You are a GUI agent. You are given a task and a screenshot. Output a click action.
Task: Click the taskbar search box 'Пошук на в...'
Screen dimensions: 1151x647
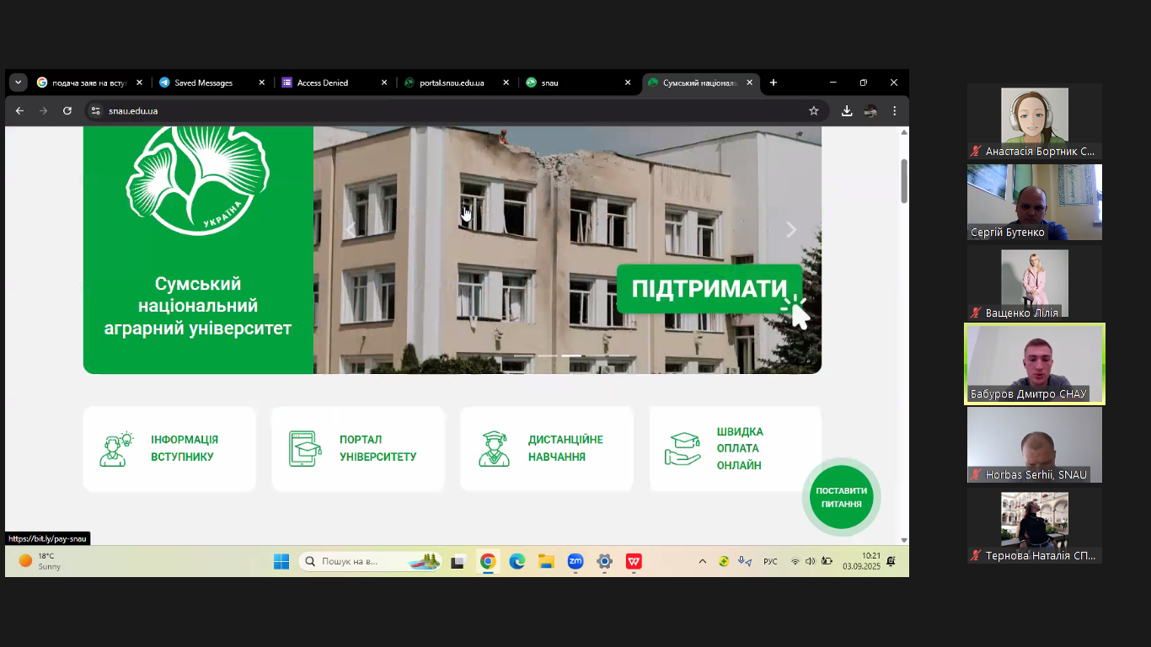[370, 561]
